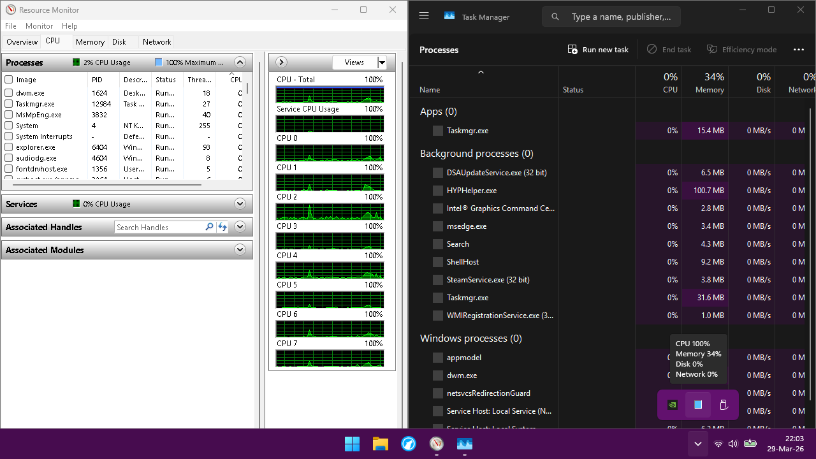The width and height of the screenshot is (816, 459).
Task: Open the hidden icons tray chevron
Action: pos(697,444)
